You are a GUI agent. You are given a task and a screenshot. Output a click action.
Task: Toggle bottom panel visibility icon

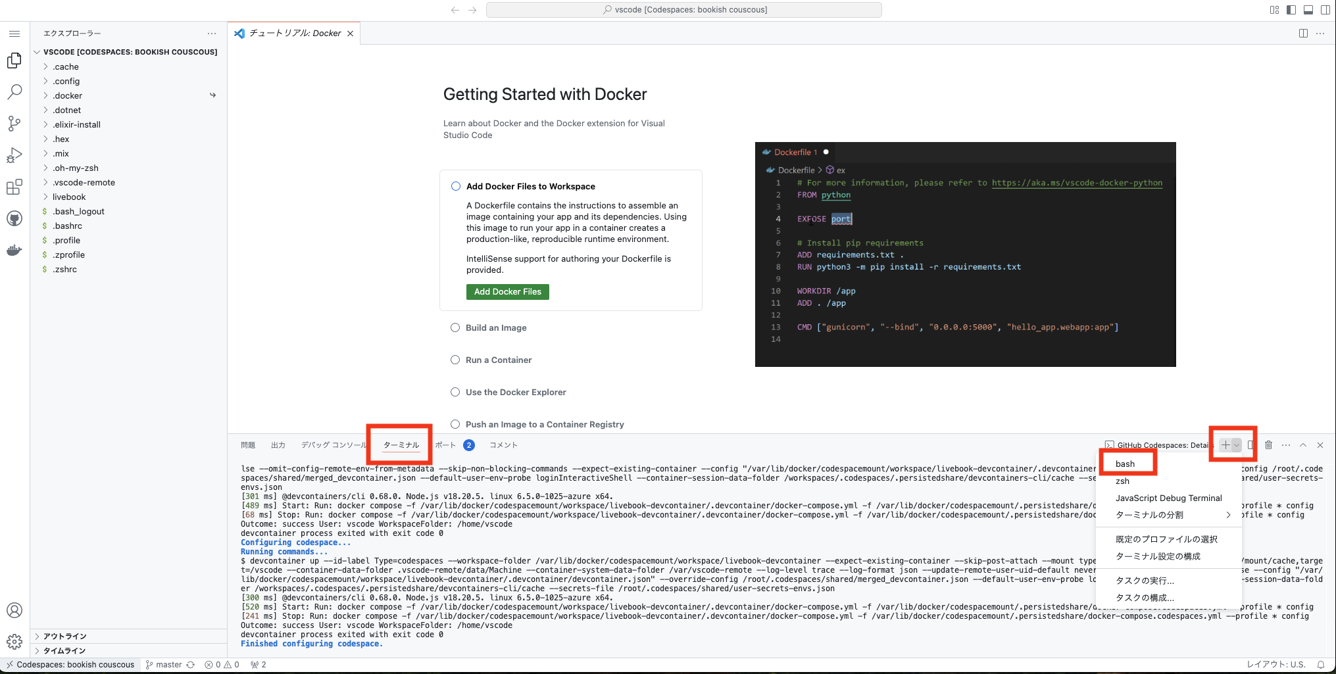(1308, 10)
